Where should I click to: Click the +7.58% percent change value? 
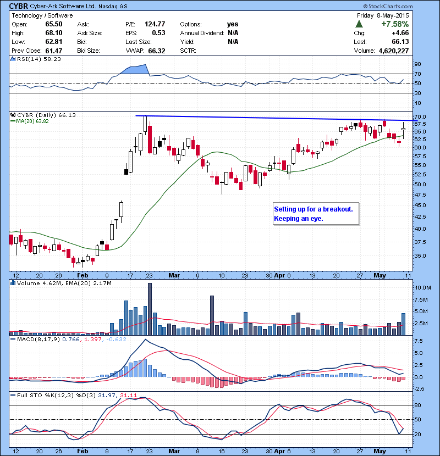point(395,24)
